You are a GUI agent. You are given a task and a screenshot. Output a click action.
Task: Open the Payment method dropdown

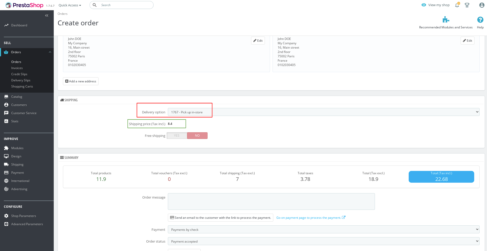pyautogui.click(x=323, y=229)
